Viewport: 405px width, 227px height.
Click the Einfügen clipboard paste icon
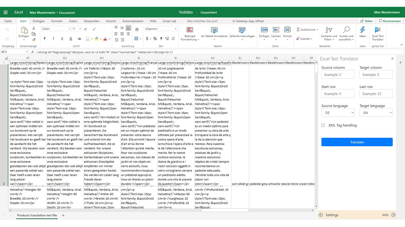pyautogui.click(x=24, y=30)
